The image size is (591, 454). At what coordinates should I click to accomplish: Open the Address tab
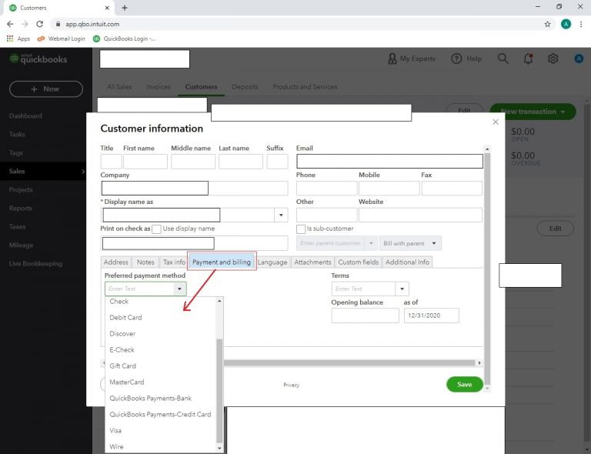pos(115,262)
